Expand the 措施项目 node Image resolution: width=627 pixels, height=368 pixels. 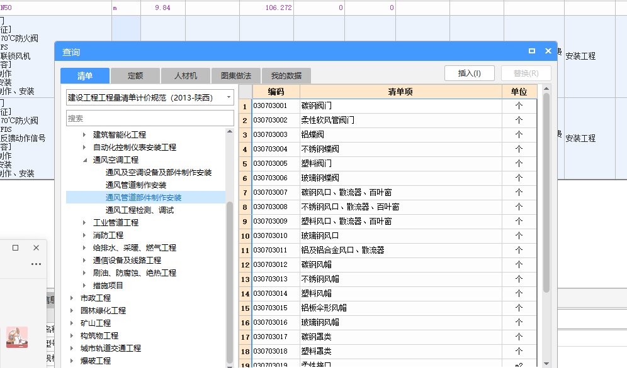84,286
